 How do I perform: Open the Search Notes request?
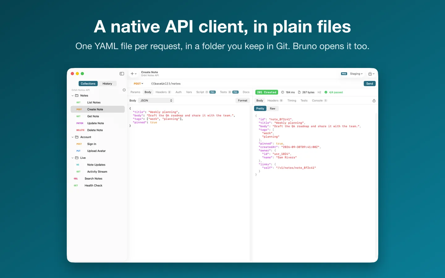(x=98, y=179)
